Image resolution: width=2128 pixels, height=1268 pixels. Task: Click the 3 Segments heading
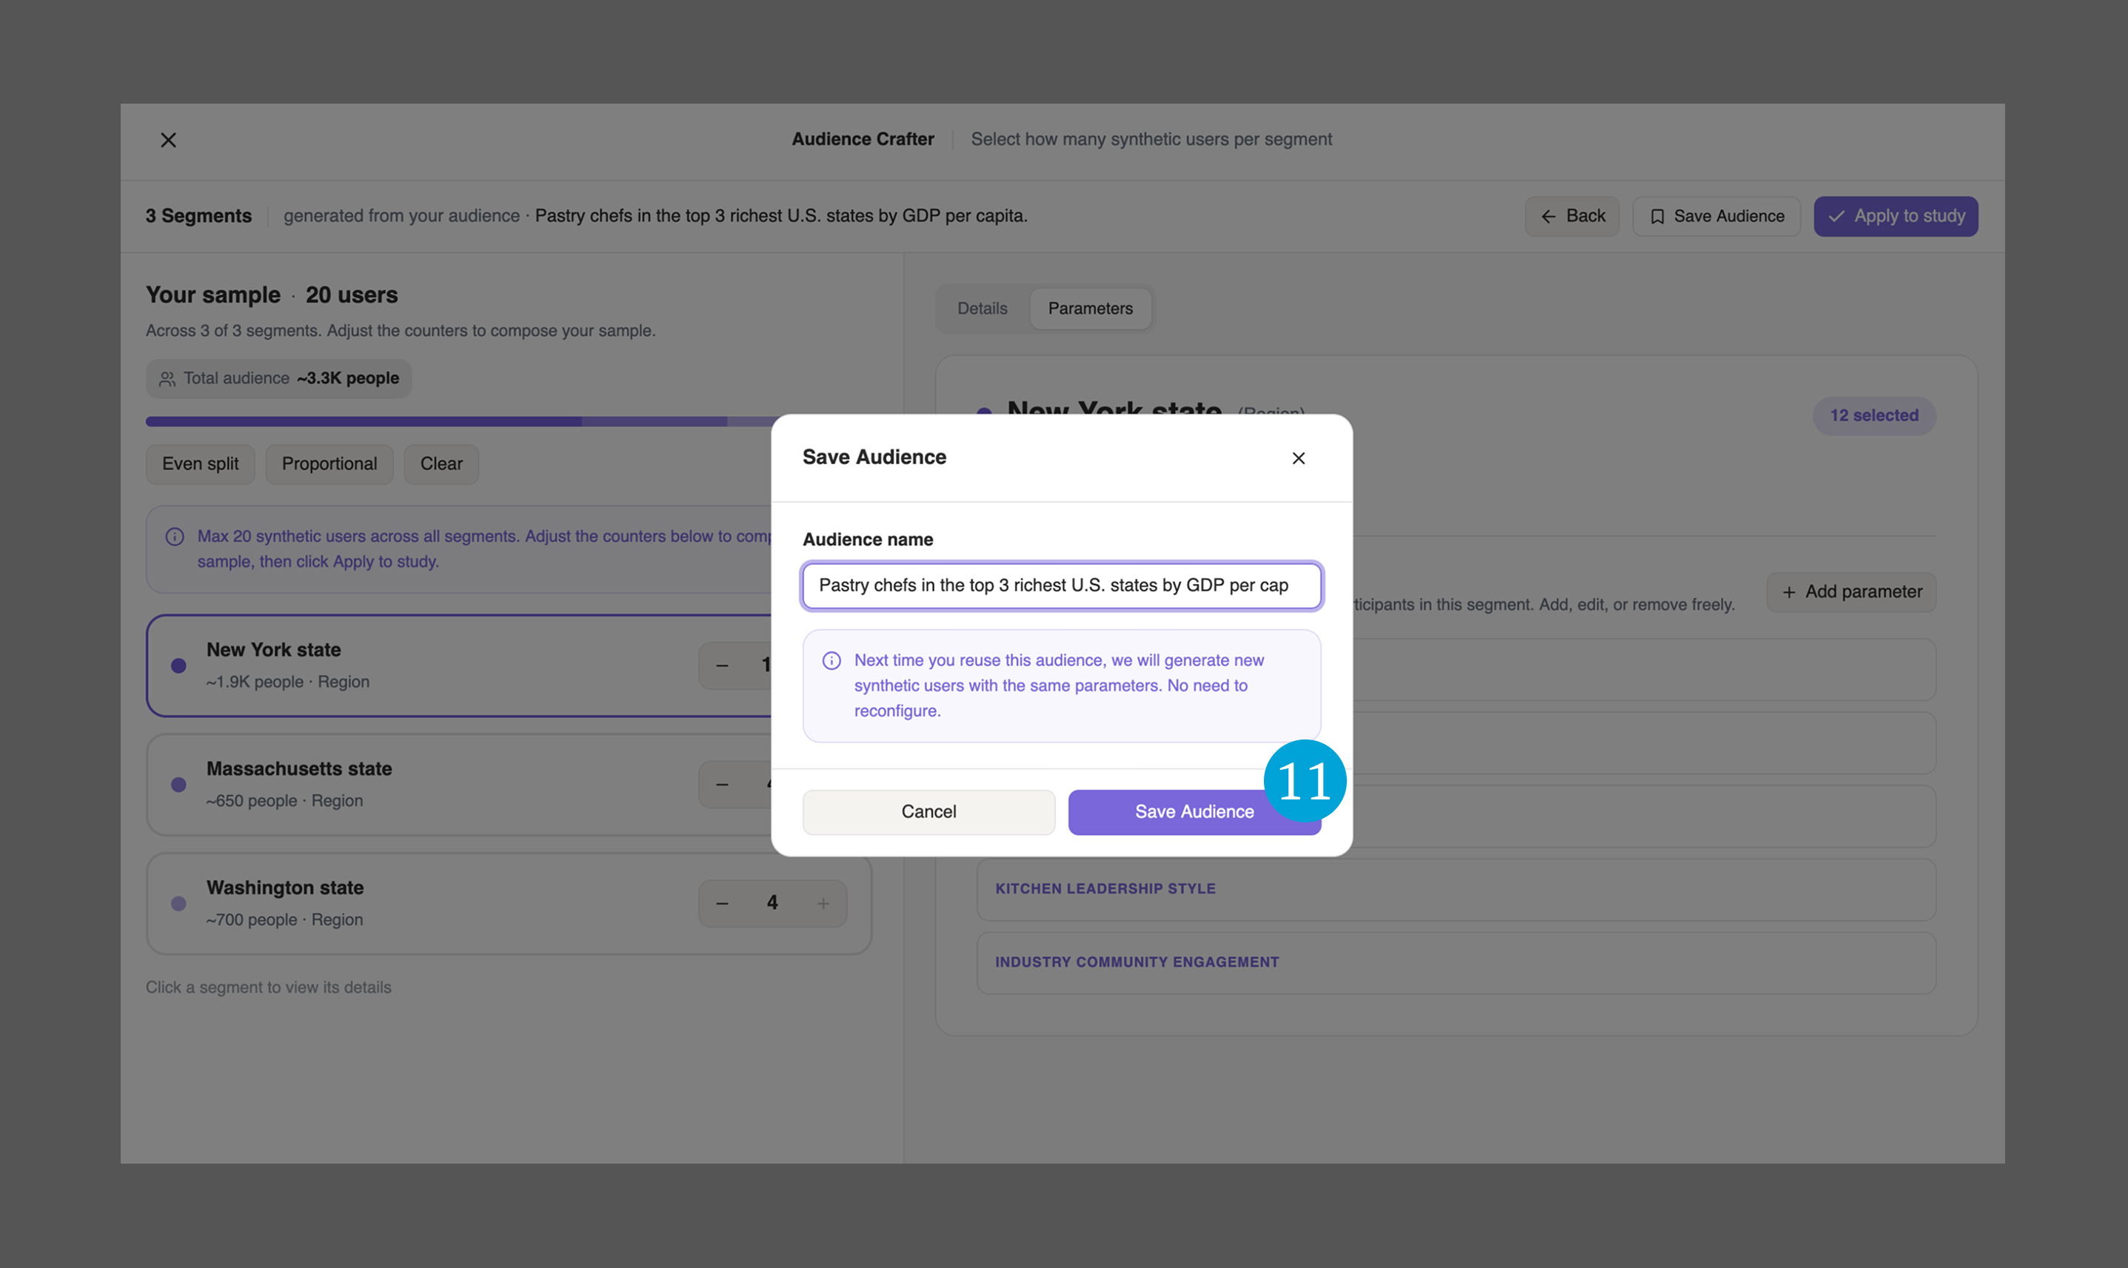tap(198, 216)
